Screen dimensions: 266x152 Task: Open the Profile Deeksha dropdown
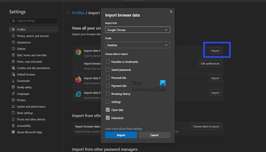(x=138, y=45)
